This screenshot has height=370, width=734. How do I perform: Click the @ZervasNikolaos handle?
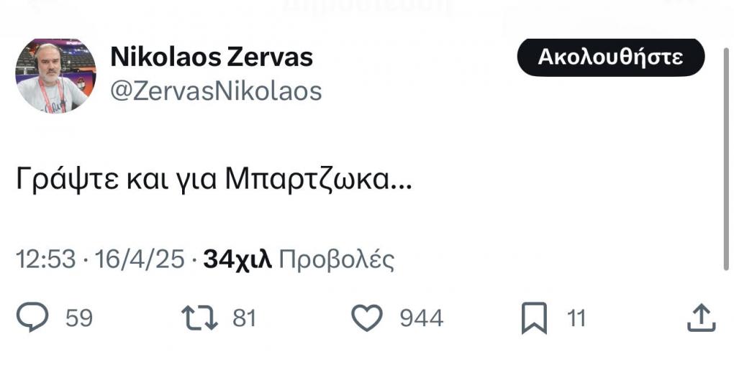[216, 91]
